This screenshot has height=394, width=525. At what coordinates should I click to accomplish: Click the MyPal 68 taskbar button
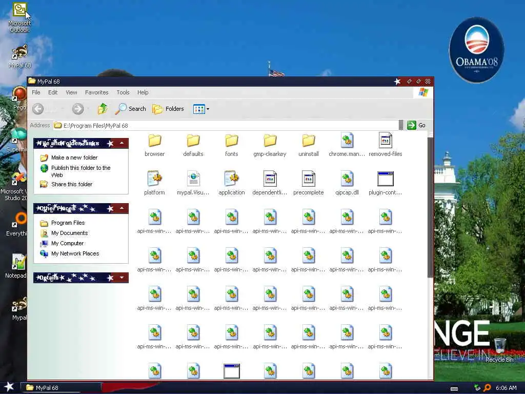click(62, 388)
